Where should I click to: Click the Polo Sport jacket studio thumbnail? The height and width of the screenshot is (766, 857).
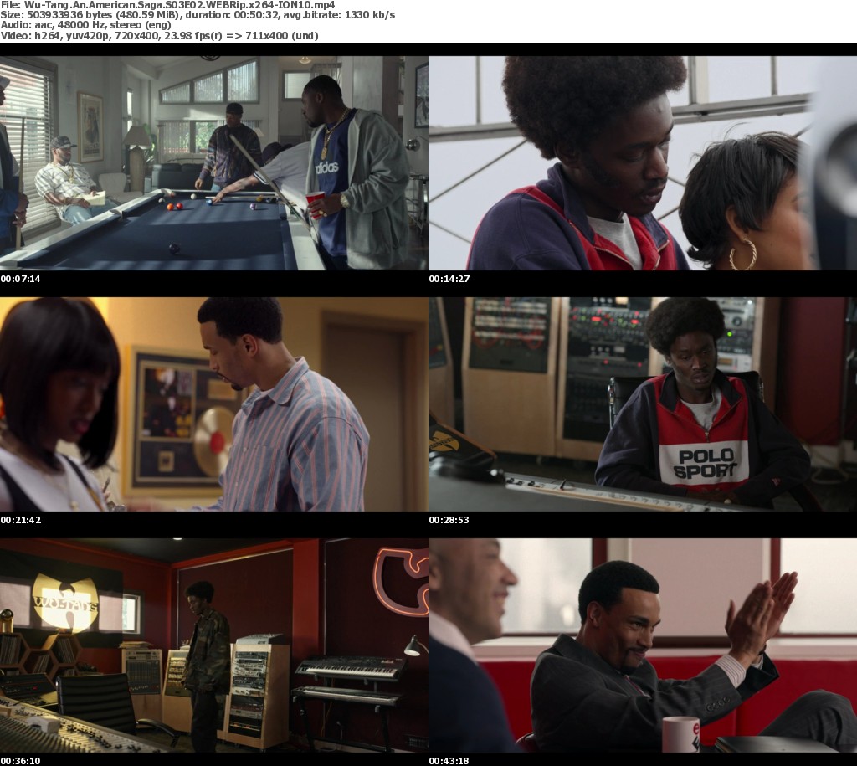643,404
